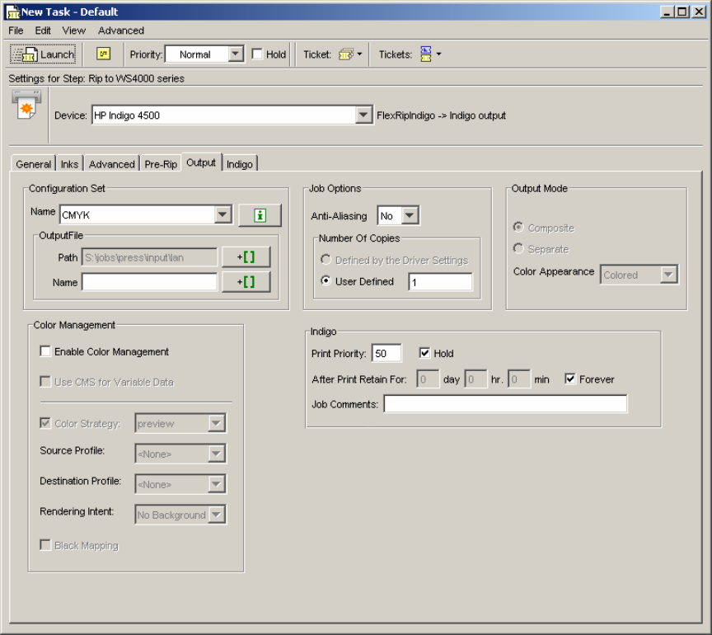The height and width of the screenshot is (635, 712).
Task: Click the output Name insert-variable bracket icon
Action: click(246, 282)
